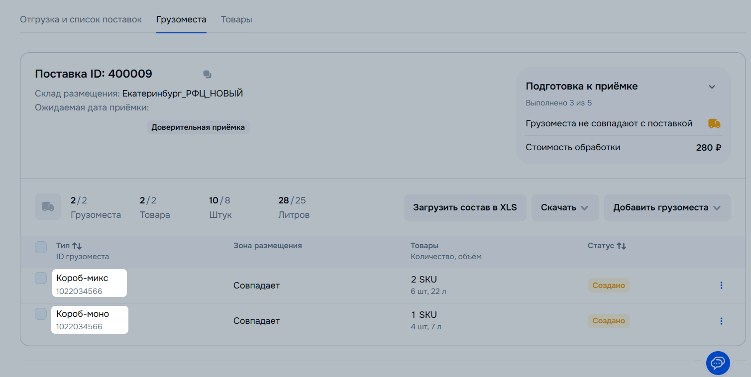
Task: Check the Короб-моно row checkbox
Action: click(41, 314)
